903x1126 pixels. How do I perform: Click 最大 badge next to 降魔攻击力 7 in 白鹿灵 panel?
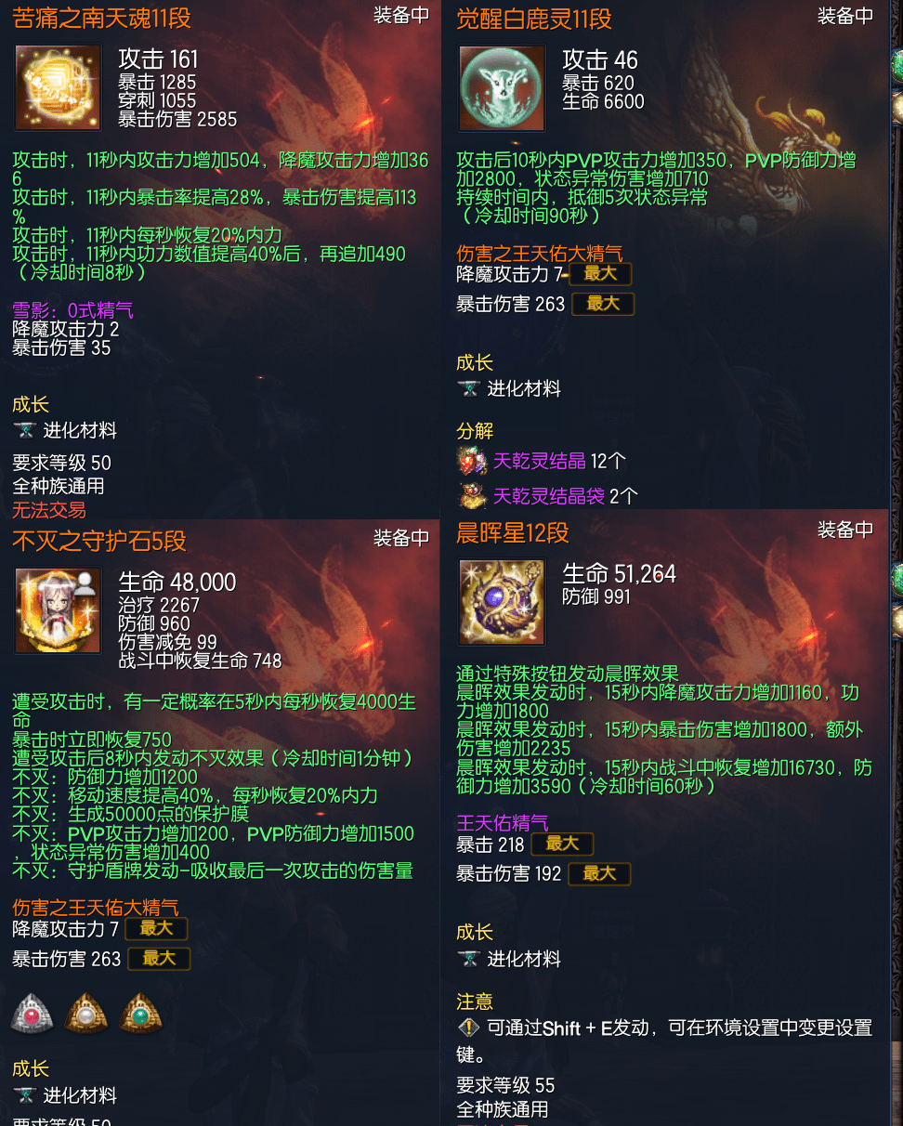coord(600,273)
